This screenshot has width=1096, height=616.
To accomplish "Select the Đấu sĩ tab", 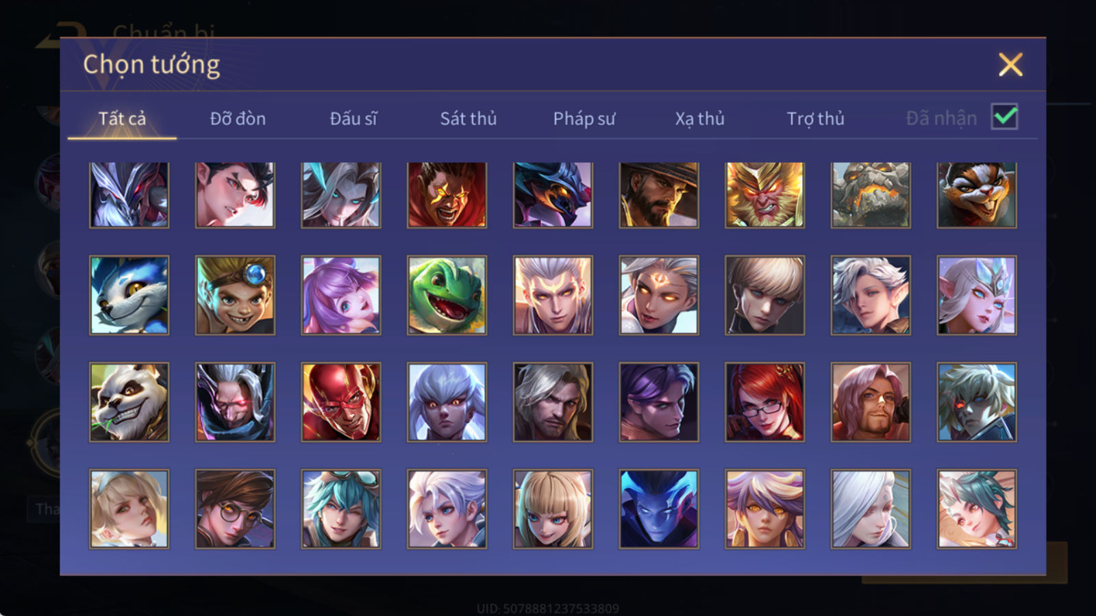I will (x=353, y=118).
